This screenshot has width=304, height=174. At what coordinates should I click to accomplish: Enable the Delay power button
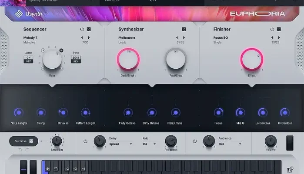point(85,141)
